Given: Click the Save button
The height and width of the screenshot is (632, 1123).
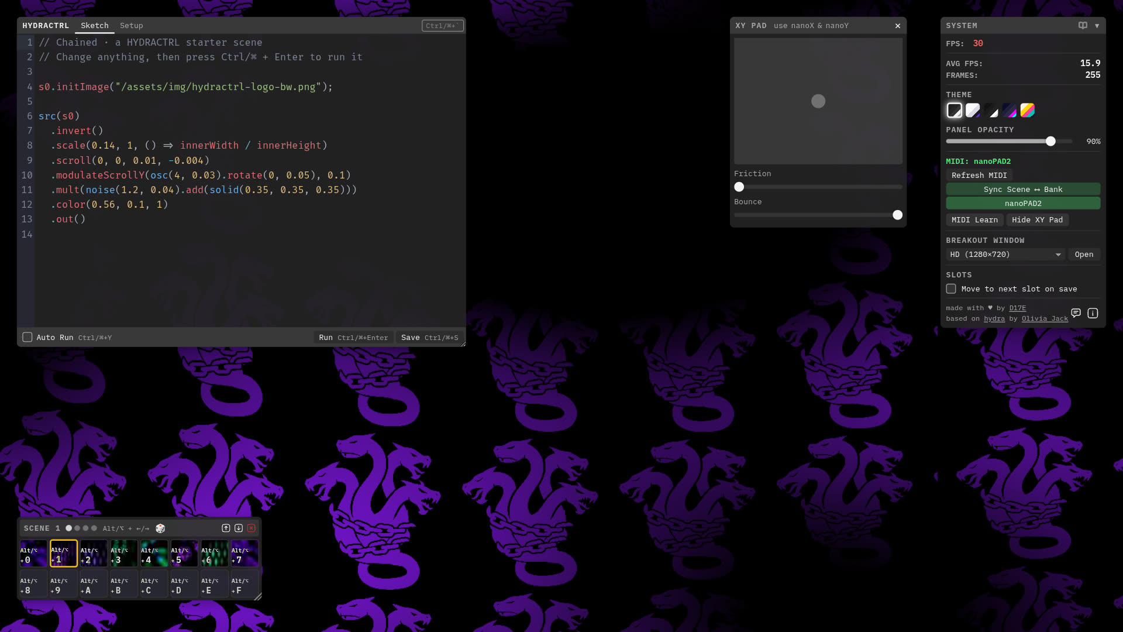Looking at the screenshot, I should click(430, 338).
